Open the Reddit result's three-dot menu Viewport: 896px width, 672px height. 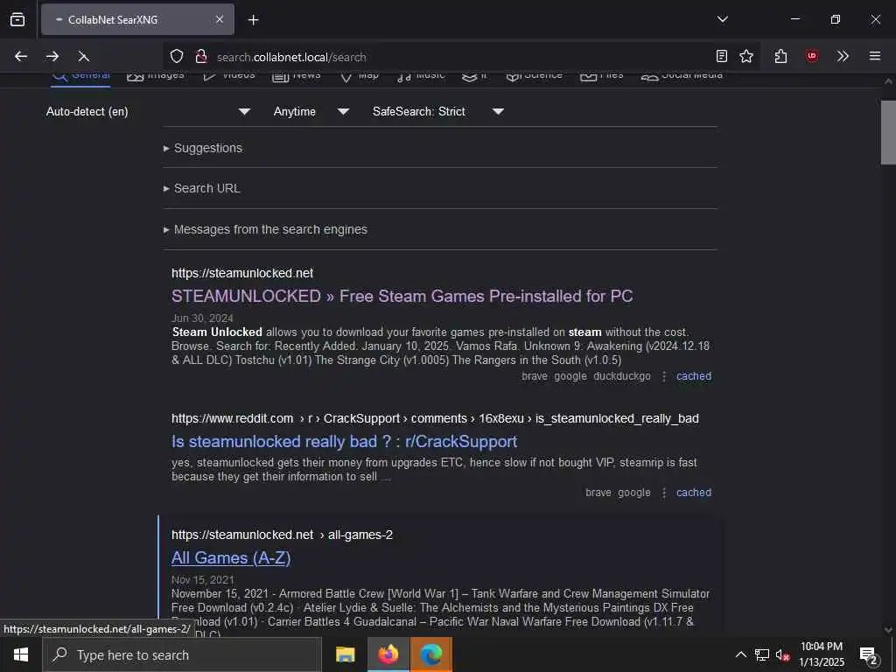(x=664, y=493)
